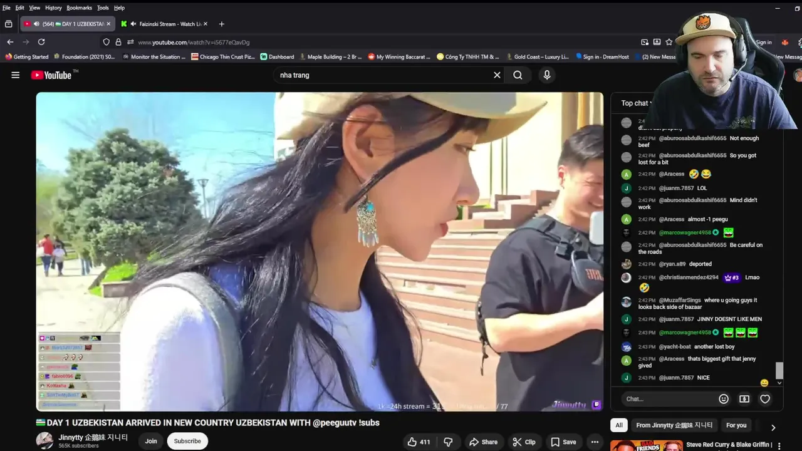Bookmark this page with star icon
802x451 pixels.
[669, 42]
